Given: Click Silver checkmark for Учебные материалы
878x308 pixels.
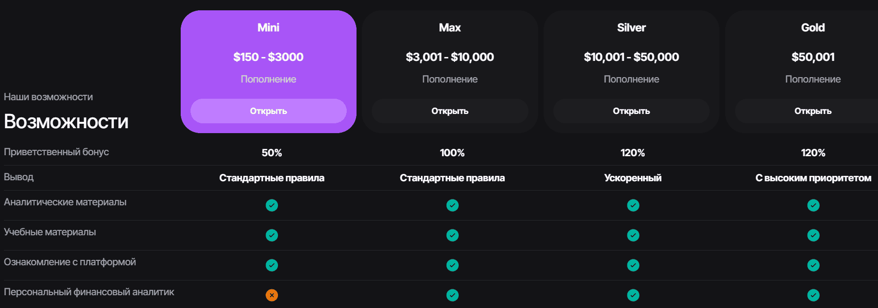Looking at the screenshot, I should [x=633, y=235].
